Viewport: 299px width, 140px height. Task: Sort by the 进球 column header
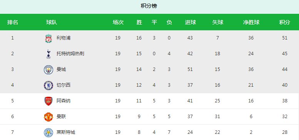[190, 22]
